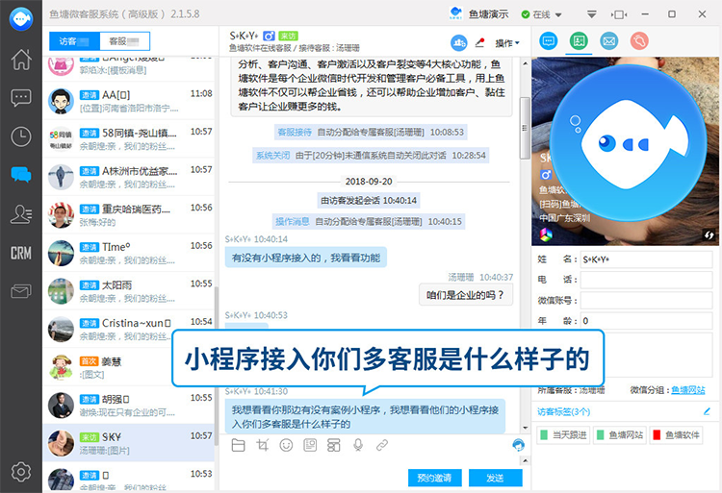Click the message 有没有小程序接入的，我看看功能
Viewport: 722px width, 493px height.
pyautogui.click(x=306, y=258)
